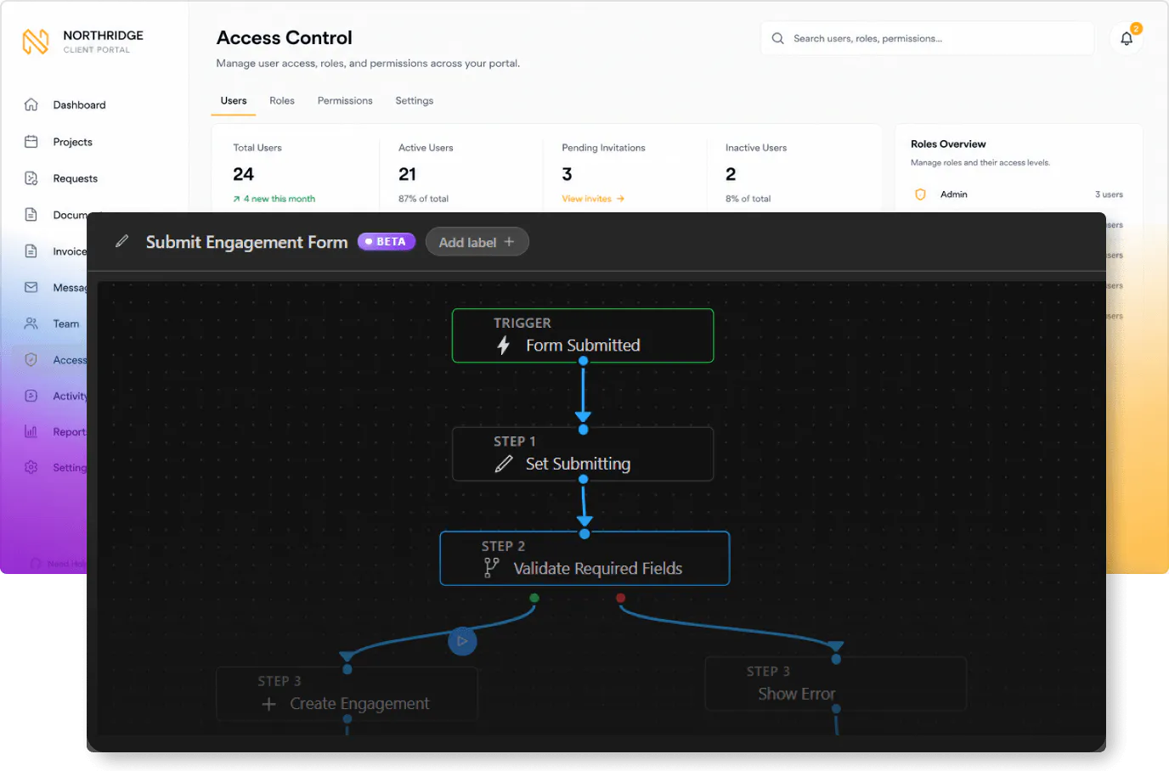Switch to the Users tab
The width and height of the screenshot is (1169, 771).
(234, 100)
